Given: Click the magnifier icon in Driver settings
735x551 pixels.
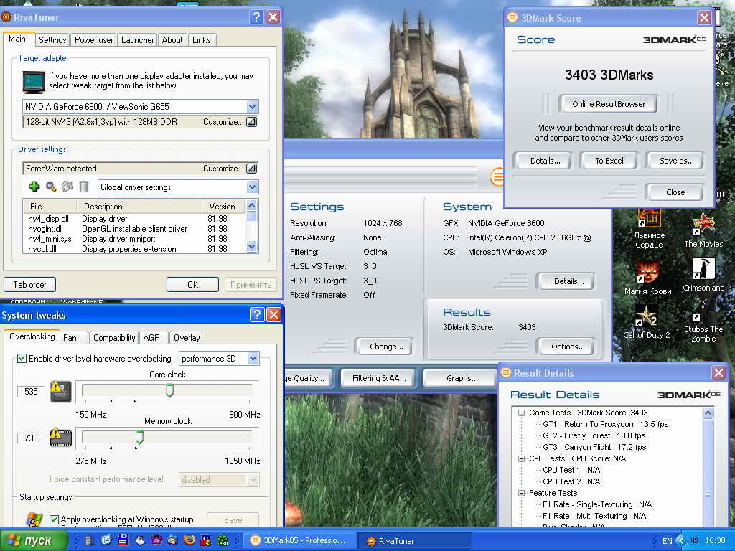Looking at the screenshot, I should [x=51, y=187].
